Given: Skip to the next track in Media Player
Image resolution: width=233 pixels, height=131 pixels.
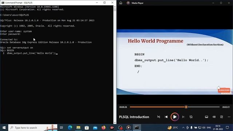Looking at the screenshot, I should 183,117.
